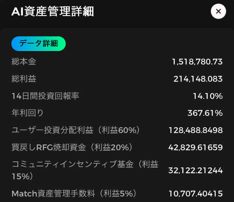Click the 年利回り label
Screen dimensions: 234x202
(x=27, y=113)
